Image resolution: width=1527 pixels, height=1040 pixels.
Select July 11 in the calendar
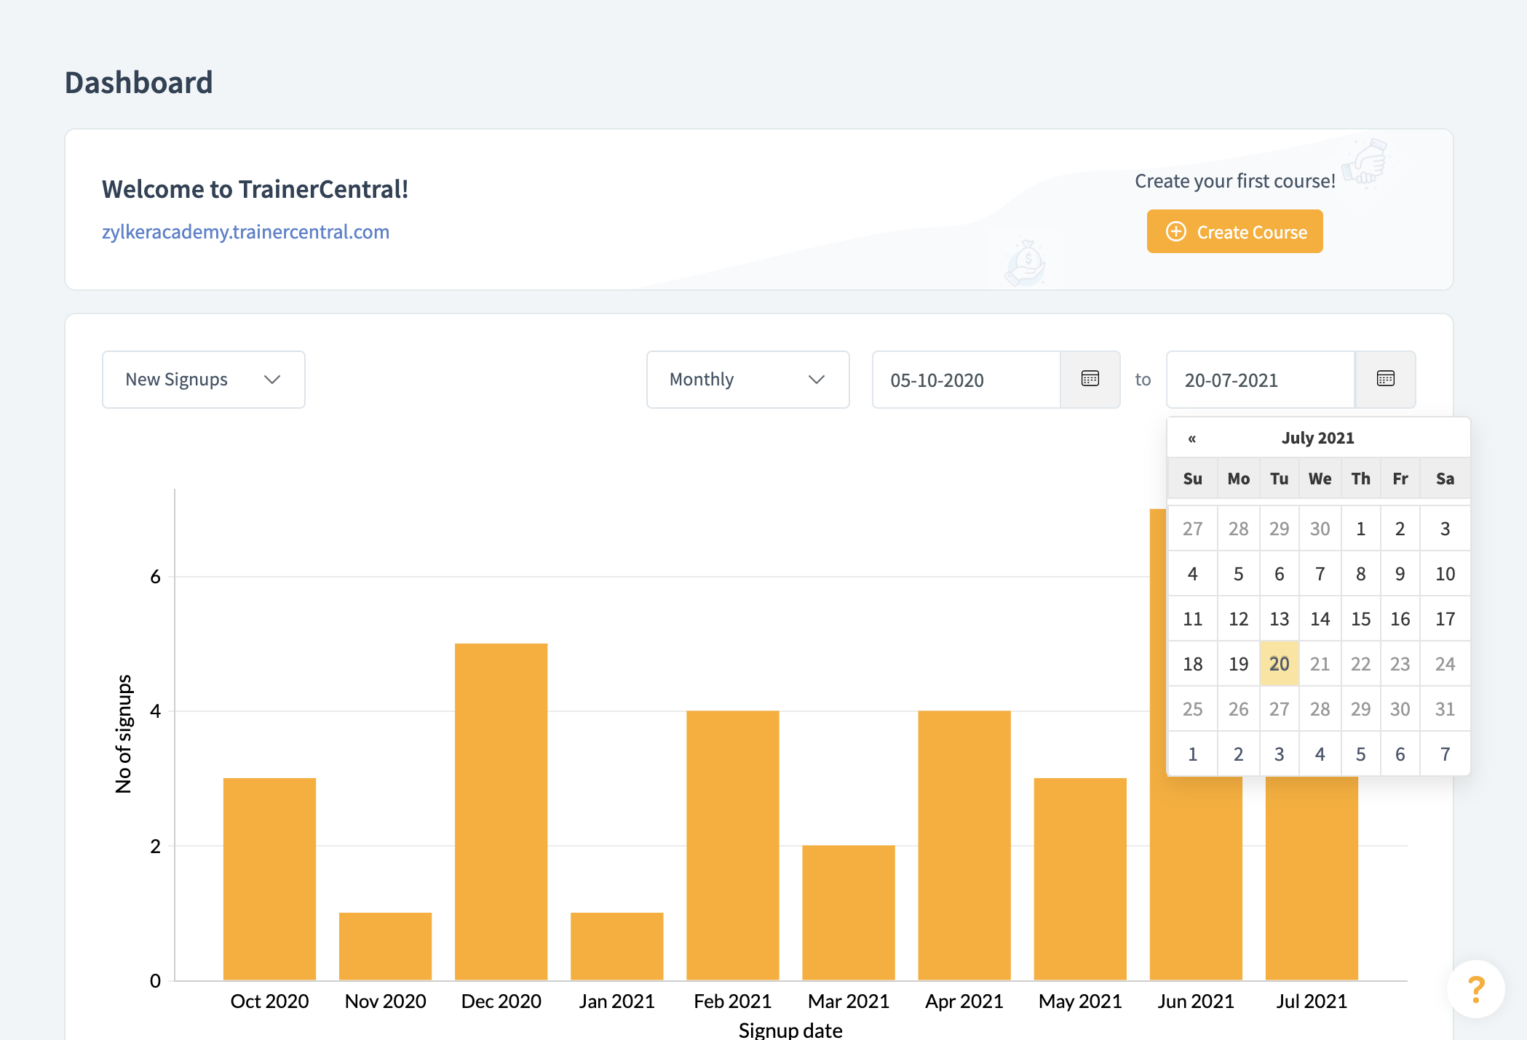pos(1192,619)
